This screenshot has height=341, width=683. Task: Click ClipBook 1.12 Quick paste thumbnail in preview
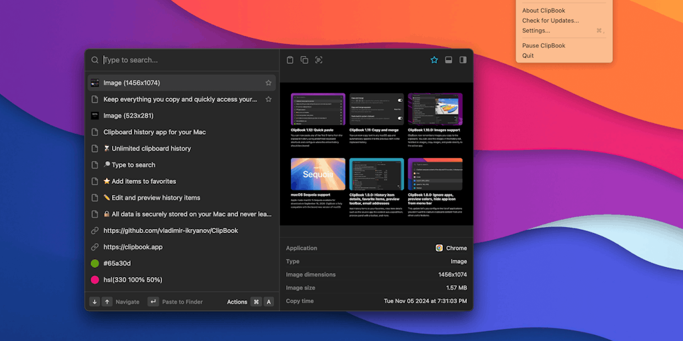coord(318,109)
